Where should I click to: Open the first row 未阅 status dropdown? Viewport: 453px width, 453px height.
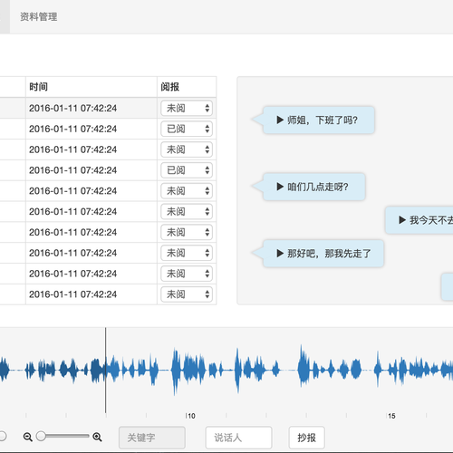tap(187, 108)
